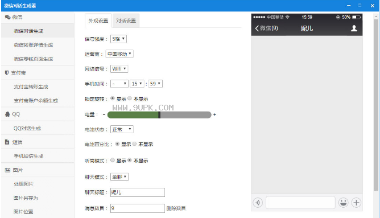Tap the plus attachment icon in chat bar

(356, 203)
